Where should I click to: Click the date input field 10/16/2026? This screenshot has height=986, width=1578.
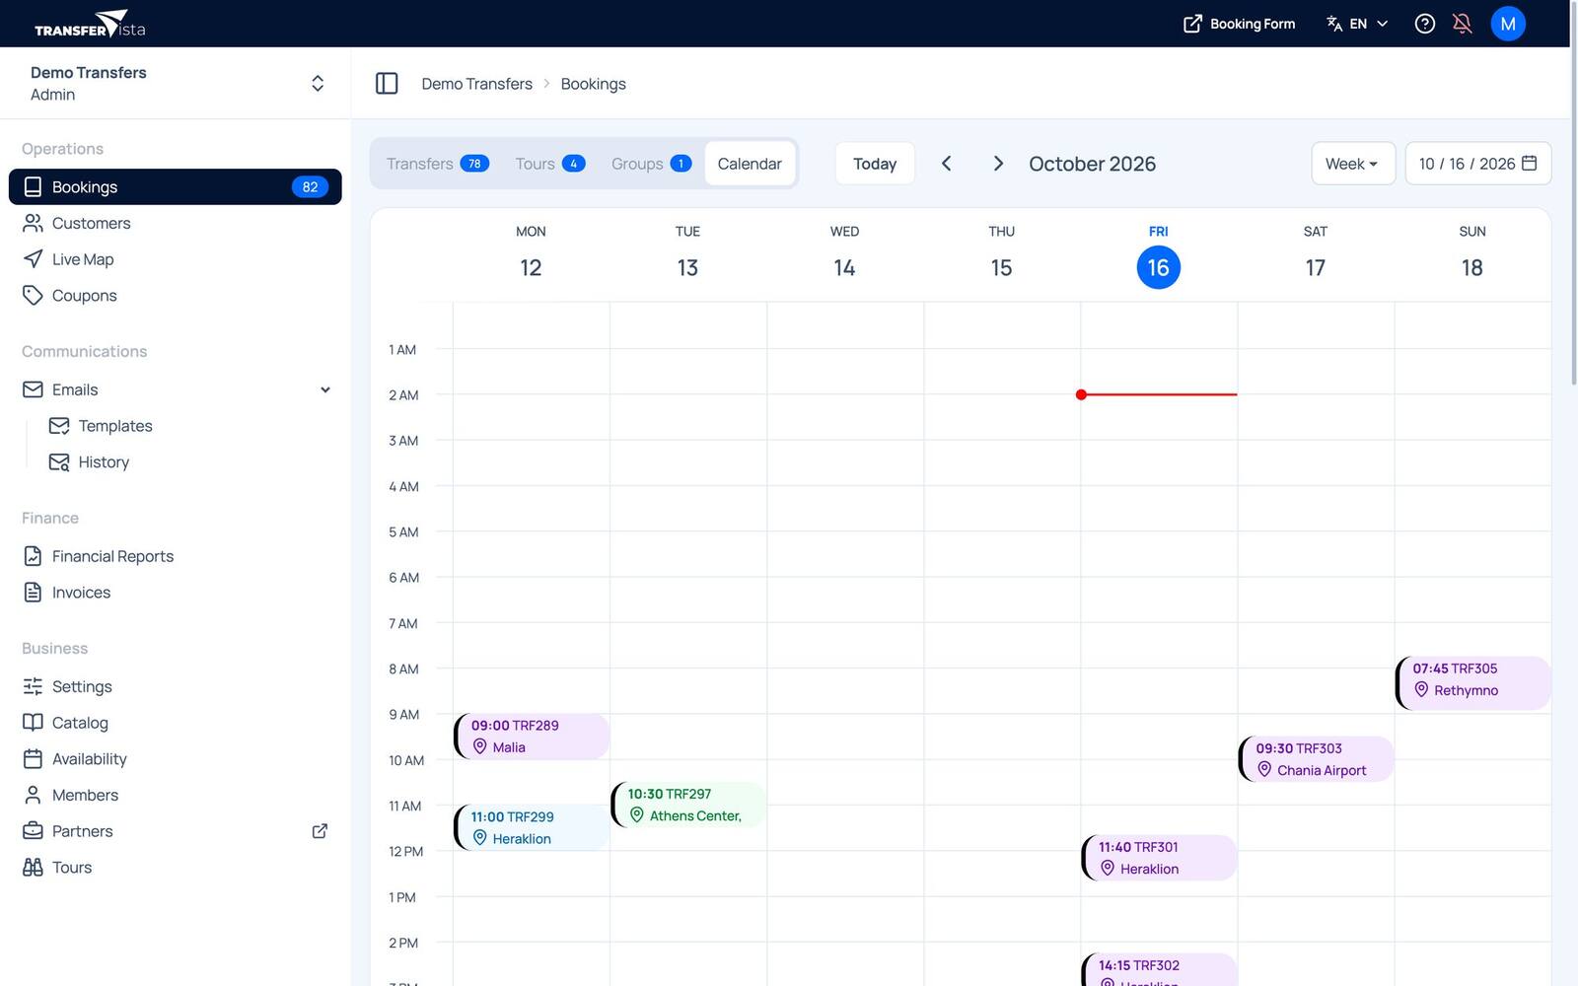(x=1477, y=164)
